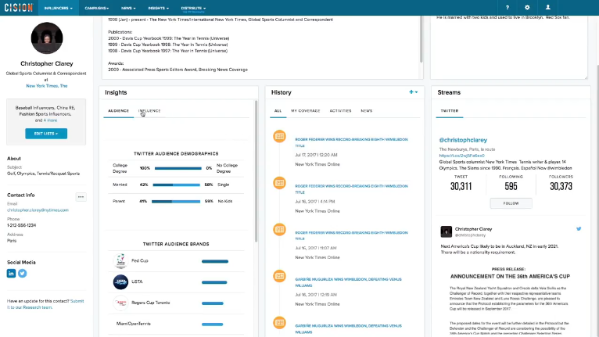
Task: Click the Cision logo
Action: tap(19, 8)
